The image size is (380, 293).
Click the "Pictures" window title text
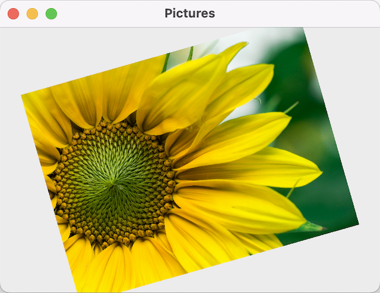[189, 14]
